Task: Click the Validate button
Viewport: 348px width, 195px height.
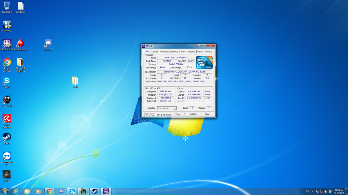Action: click(x=193, y=114)
